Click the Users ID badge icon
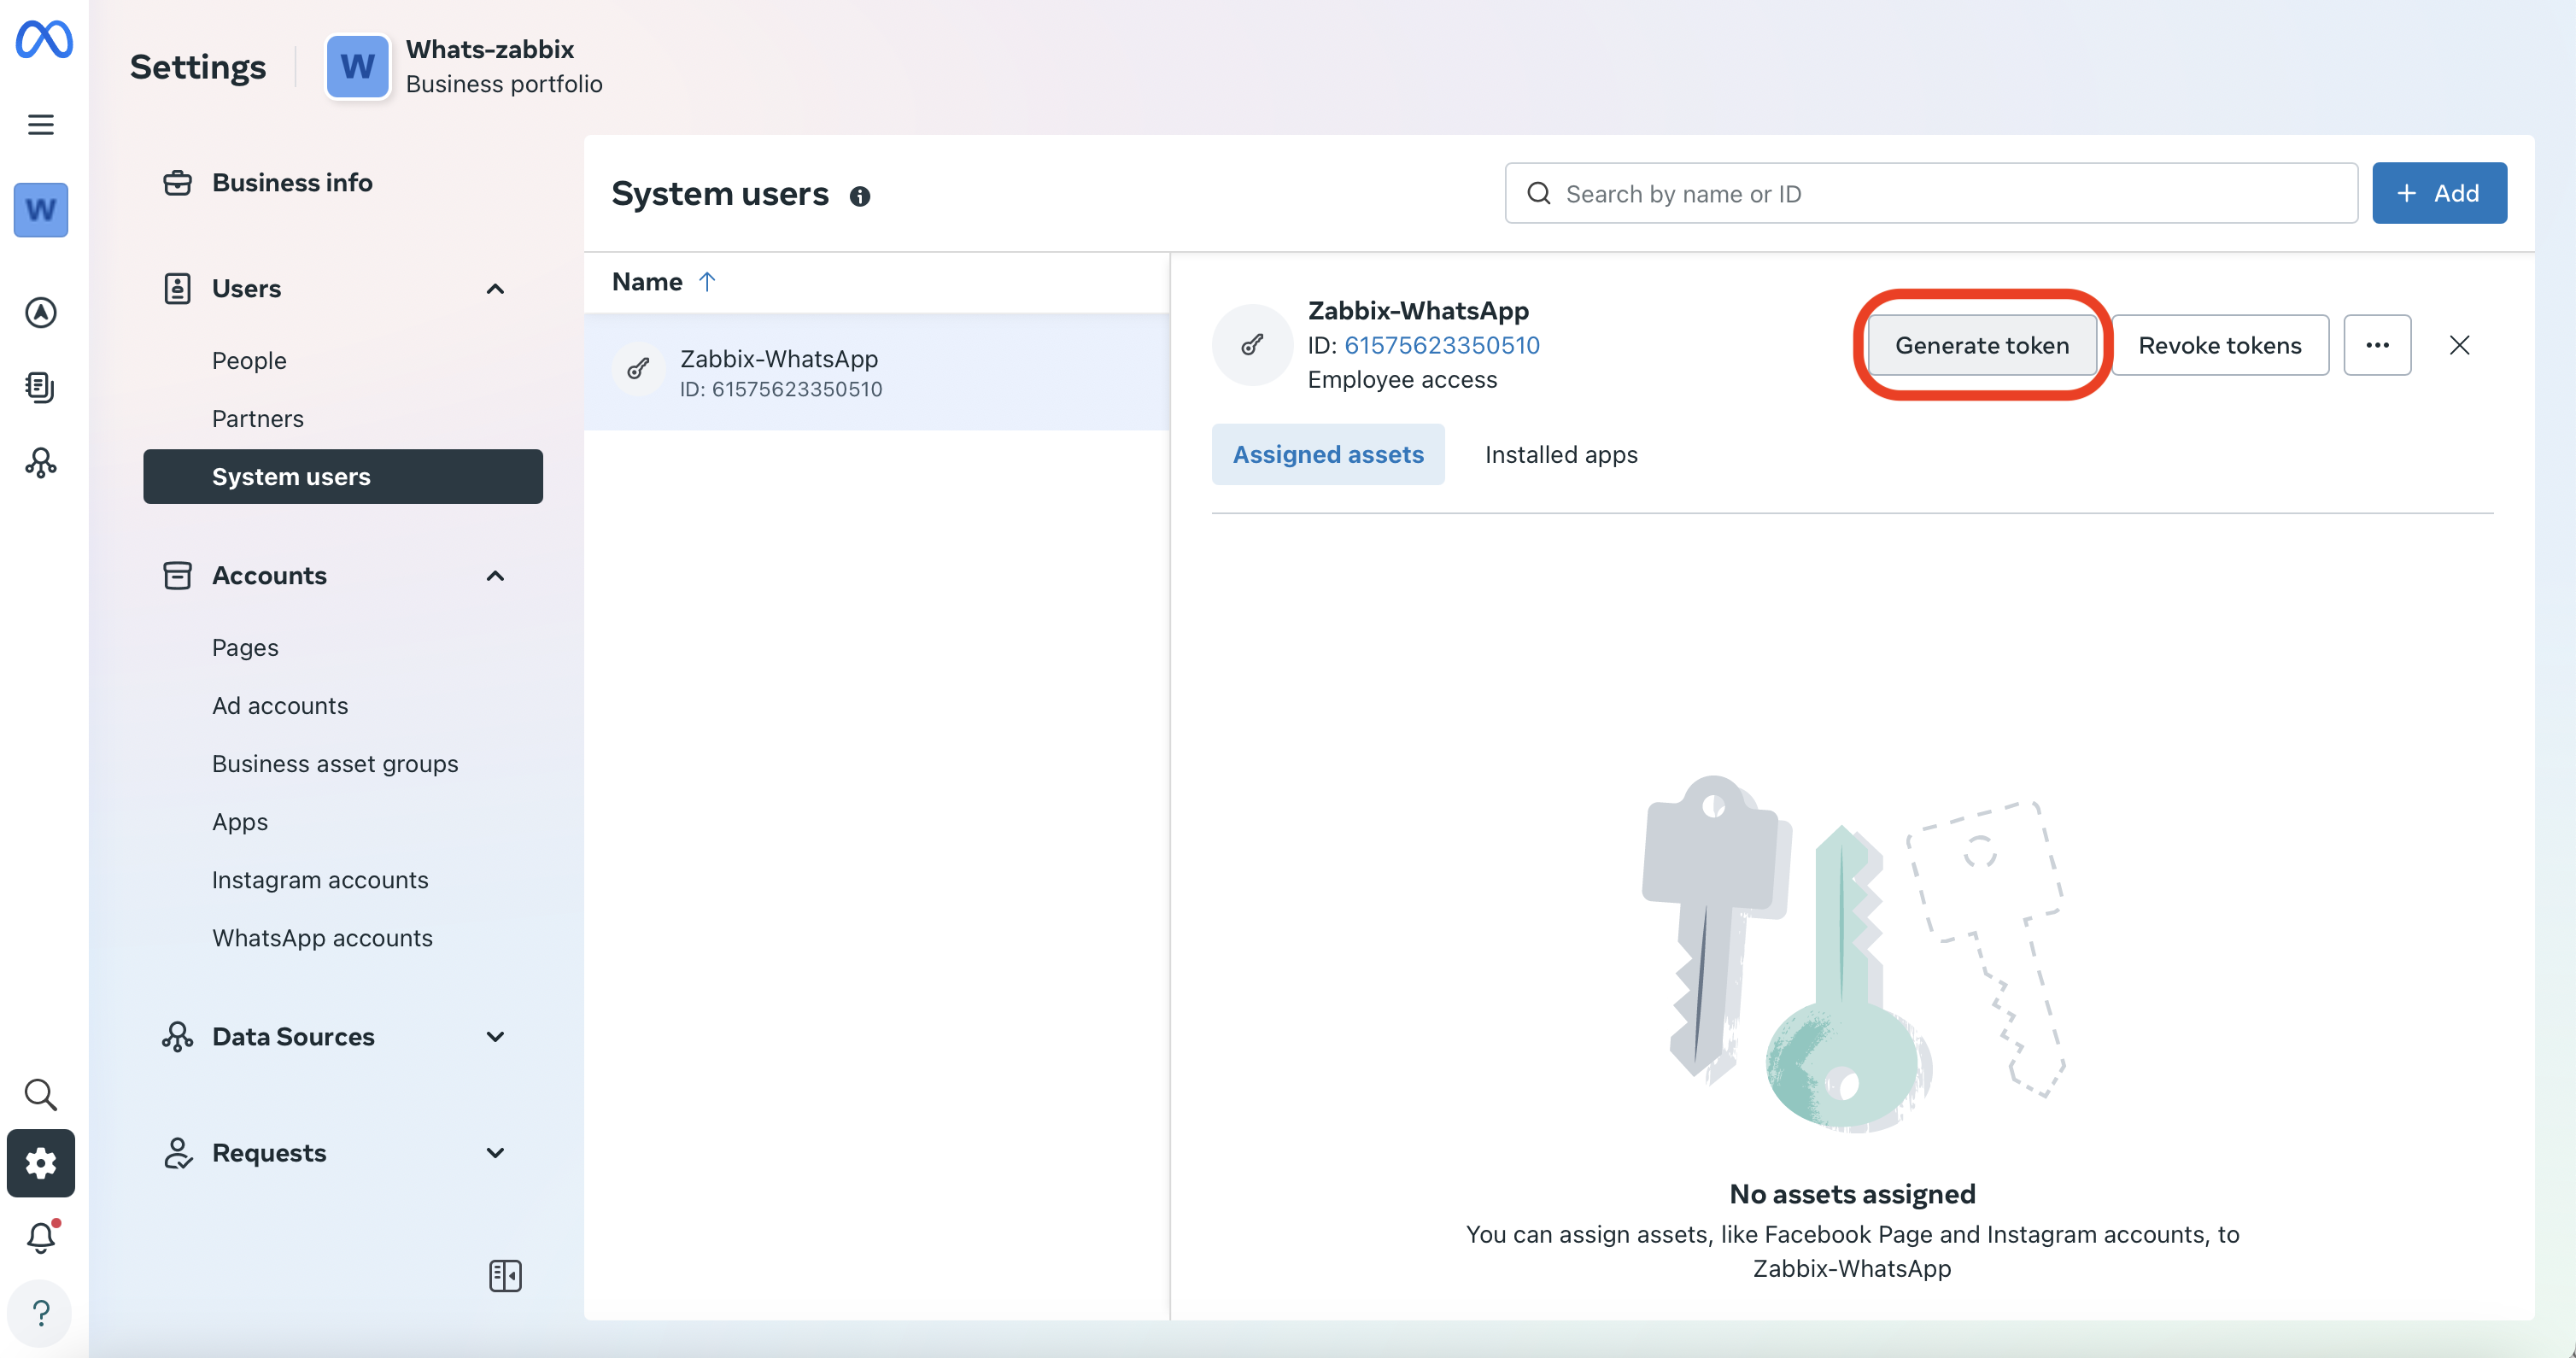Image resolution: width=2576 pixels, height=1358 pixels. 177,289
